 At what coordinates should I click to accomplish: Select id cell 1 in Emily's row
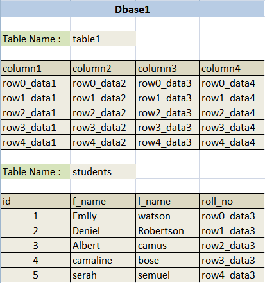tap(35, 216)
